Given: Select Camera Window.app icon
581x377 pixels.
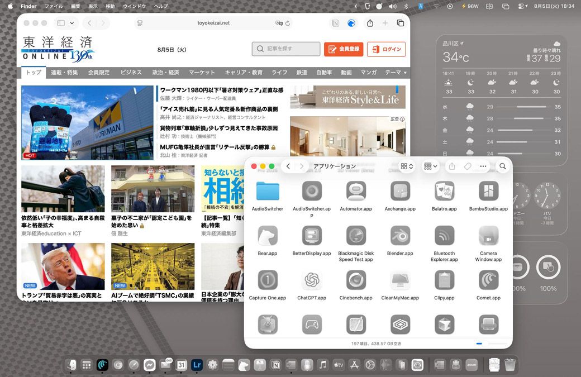Looking at the screenshot, I should pyautogui.click(x=488, y=236).
